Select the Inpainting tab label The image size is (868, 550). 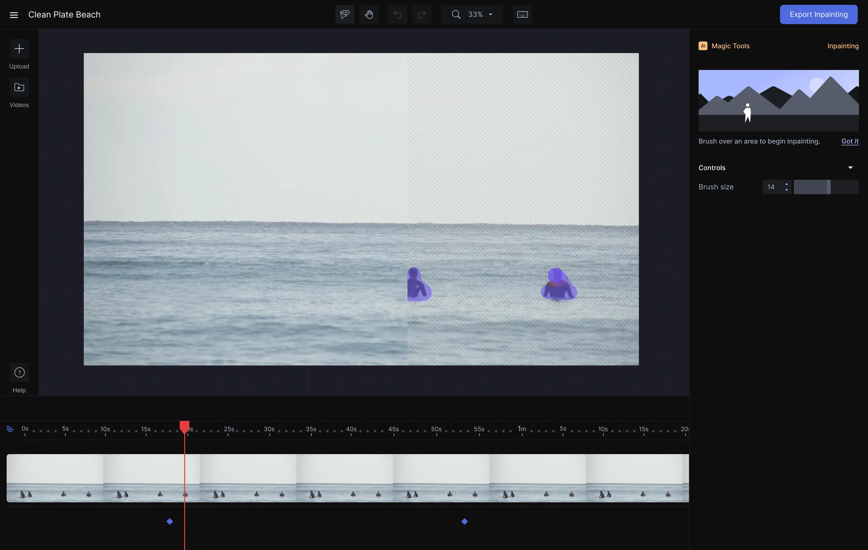(843, 46)
